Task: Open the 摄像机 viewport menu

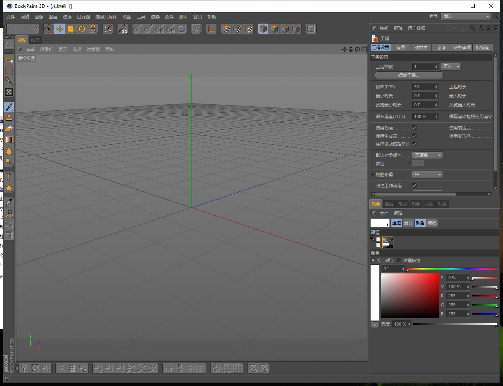Action: [46, 49]
